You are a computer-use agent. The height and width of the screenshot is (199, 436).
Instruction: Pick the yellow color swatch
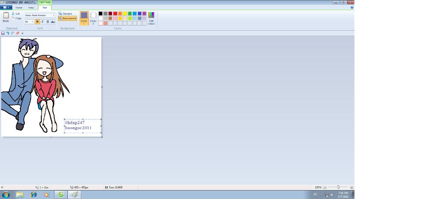pos(125,14)
